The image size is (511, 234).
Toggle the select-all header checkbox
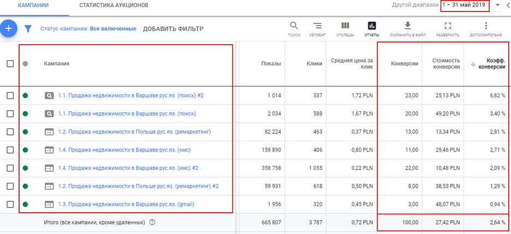point(10,64)
